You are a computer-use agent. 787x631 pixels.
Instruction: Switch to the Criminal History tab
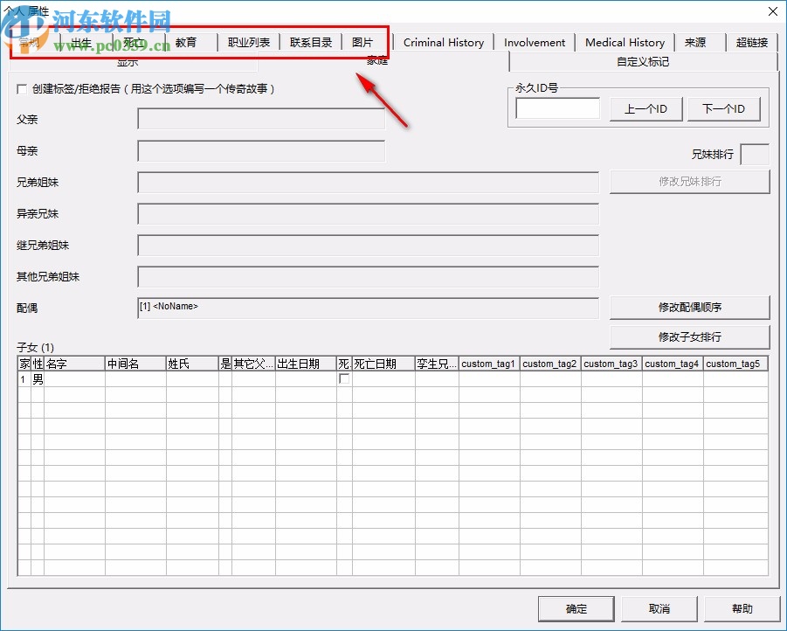[x=444, y=42]
